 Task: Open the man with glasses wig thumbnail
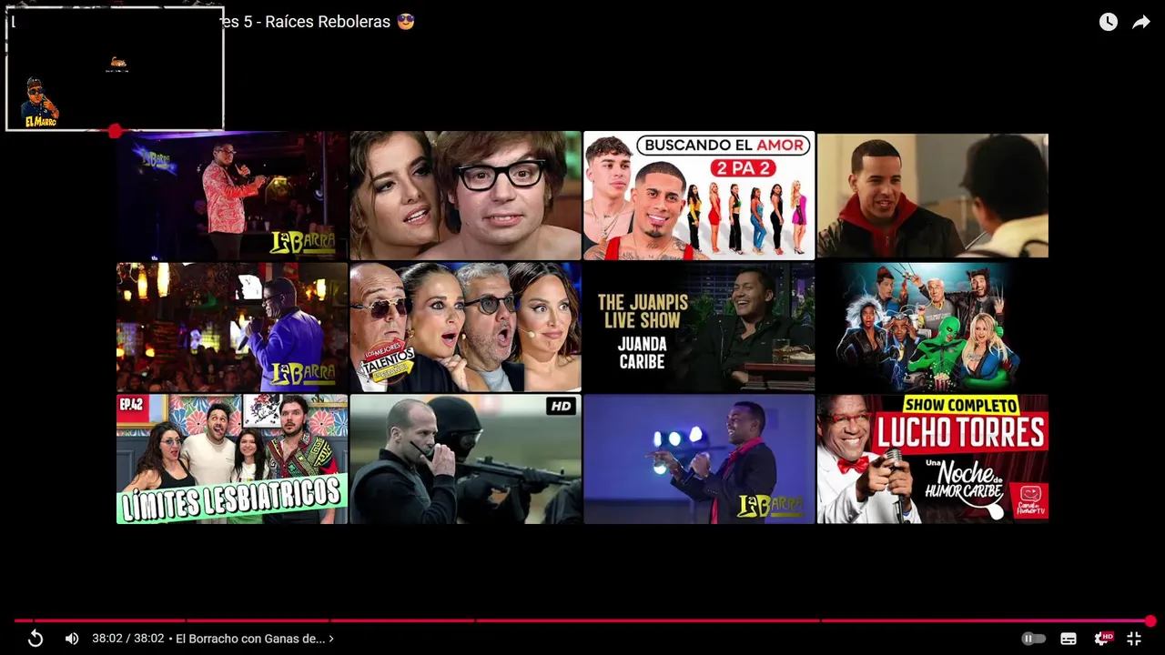pos(465,196)
